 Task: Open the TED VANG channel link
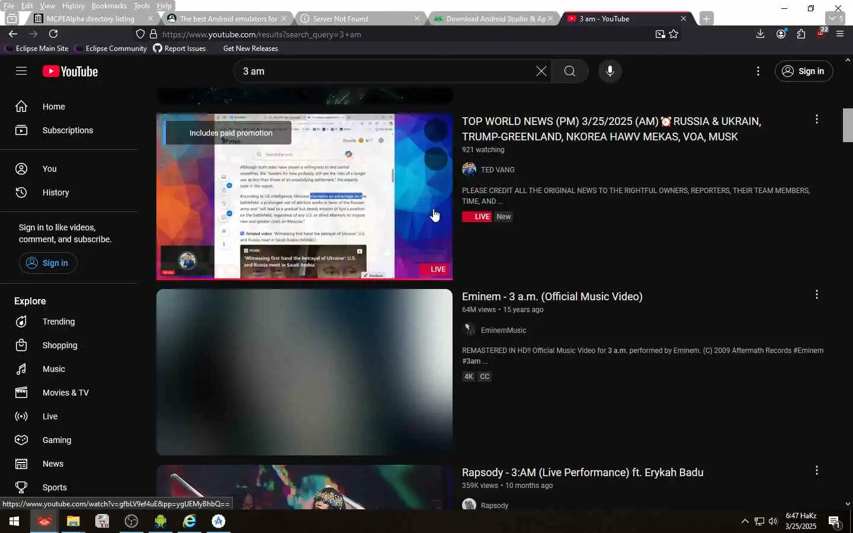498,170
